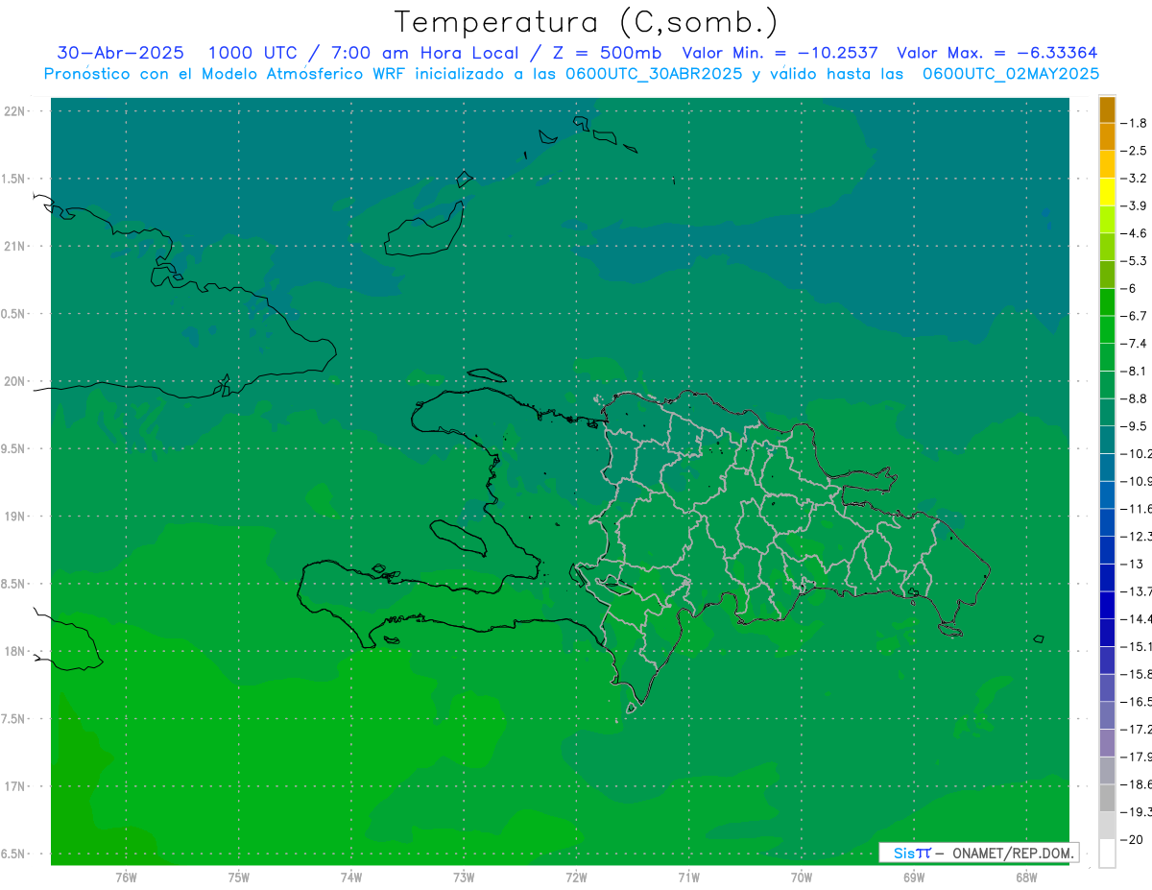Click the '20N' latitude axis label
Image resolution: width=1152 pixels, height=890 pixels.
(x=15, y=381)
